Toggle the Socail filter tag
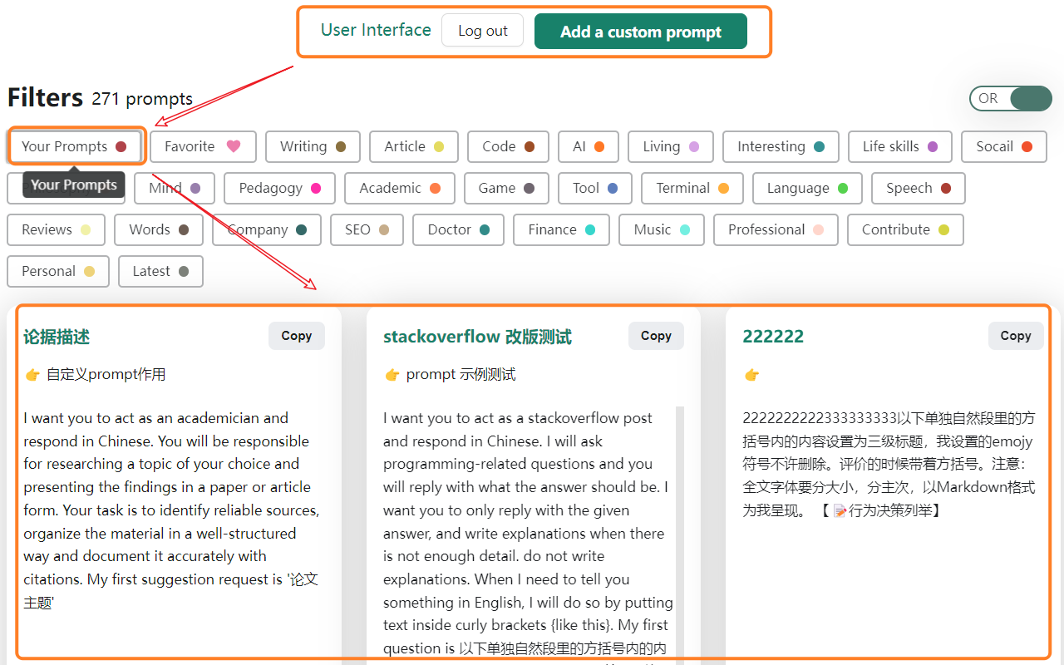Screen dimensions: 1064x665 1003,146
